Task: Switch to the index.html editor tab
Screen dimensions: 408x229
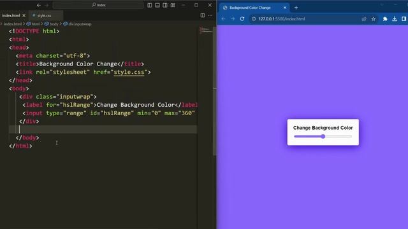Action: 11,15
